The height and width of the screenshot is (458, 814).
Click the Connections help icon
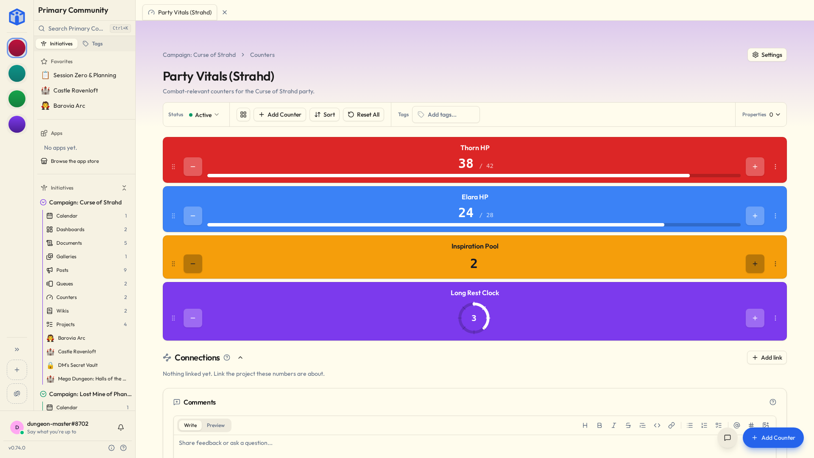coord(227,357)
